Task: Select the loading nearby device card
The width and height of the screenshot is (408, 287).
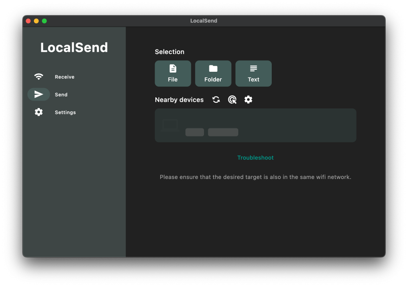Action: 255,125
